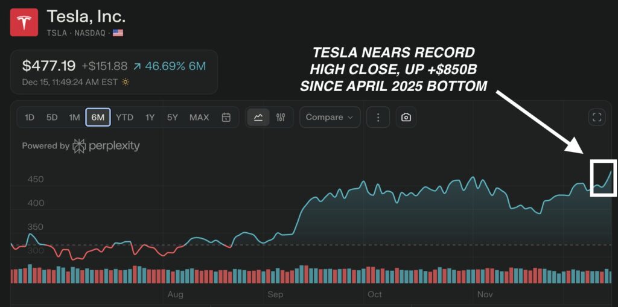
Task: Open the three-dot more options menu
Action: [x=378, y=117]
